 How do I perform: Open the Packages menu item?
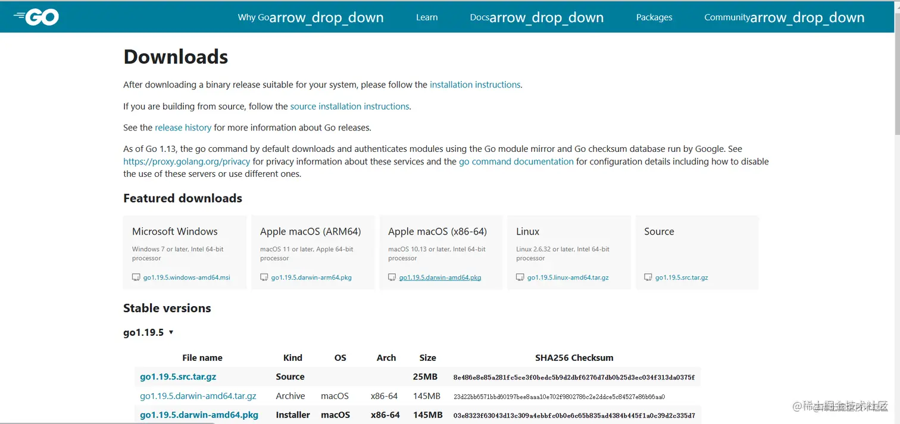pyautogui.click(x=654, y=17)
